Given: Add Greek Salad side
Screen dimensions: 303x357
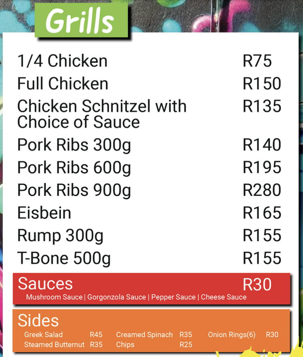Looking at the screenshot, I should click(43, 335).
